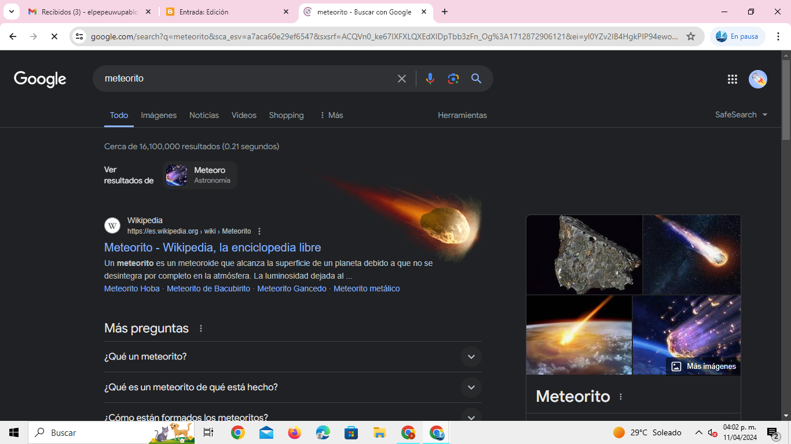Close the Entrada: Edición tab
The height and width of the screenshot is (444, 791).
[286, 12]
